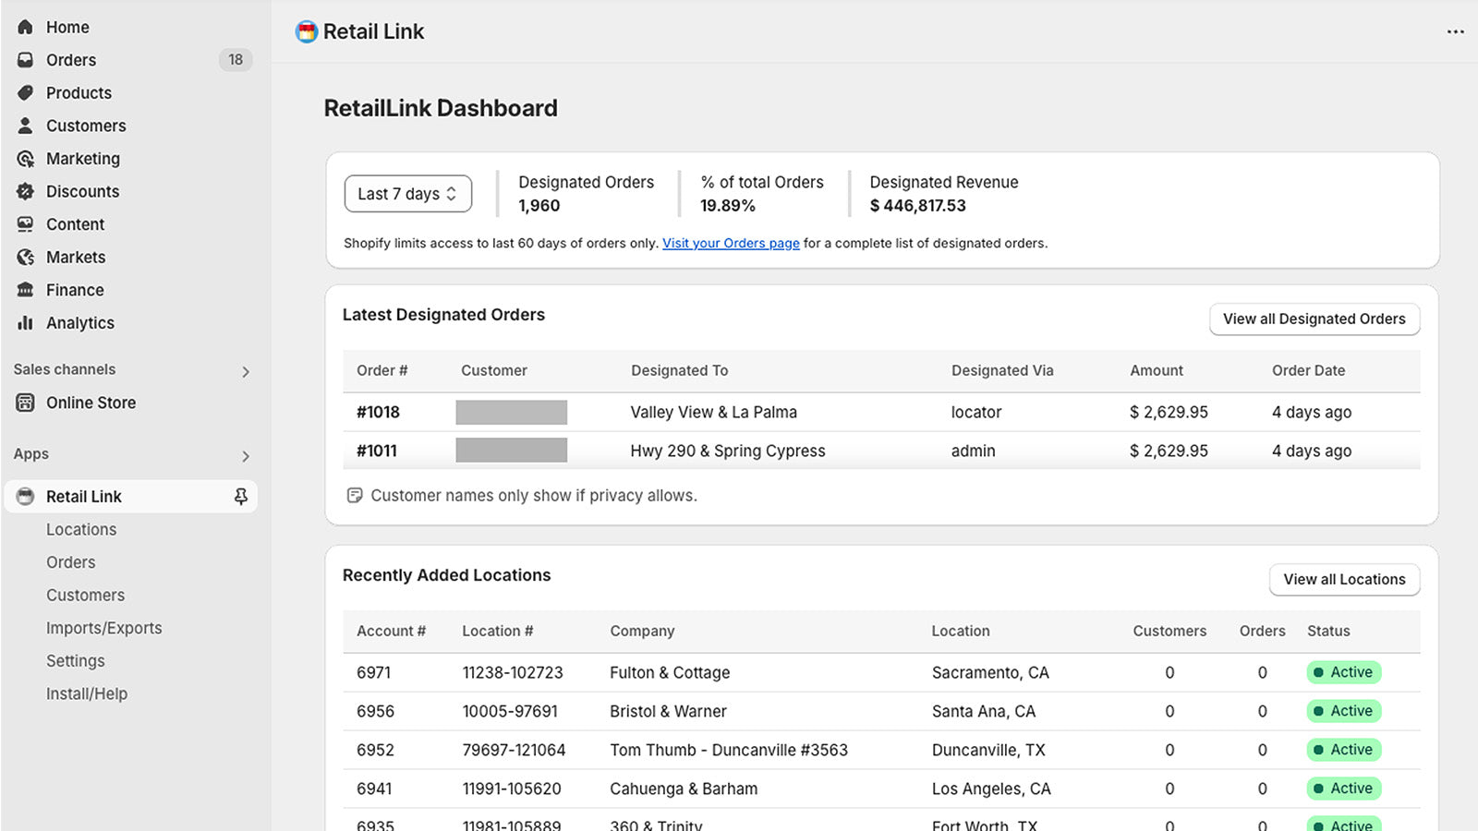Go to Retail Link Settings
Image resolution: width=1478 pixels, height=831 pixels.
[x=75, y=661]
